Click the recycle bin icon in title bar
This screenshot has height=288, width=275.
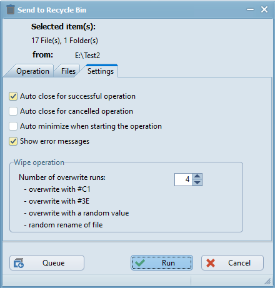point(11,9)
